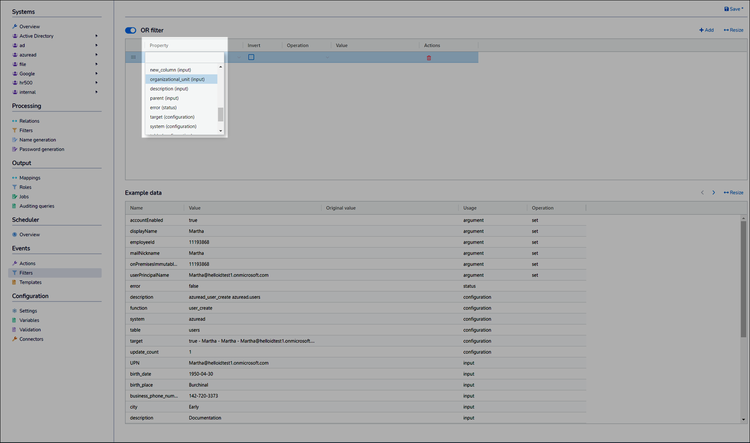The height and width of the screenshot is (443, 750).
Task: Open Auditing queries in Output
Action: [x=37, y=206]
